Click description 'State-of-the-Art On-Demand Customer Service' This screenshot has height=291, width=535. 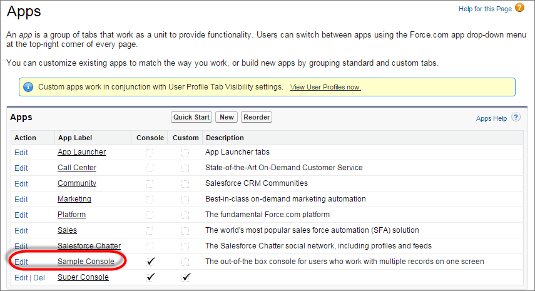coord(284,168)
